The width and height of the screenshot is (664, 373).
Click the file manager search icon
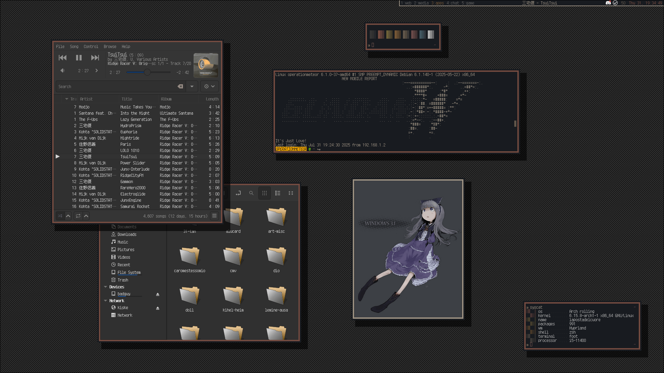point(251,193)
